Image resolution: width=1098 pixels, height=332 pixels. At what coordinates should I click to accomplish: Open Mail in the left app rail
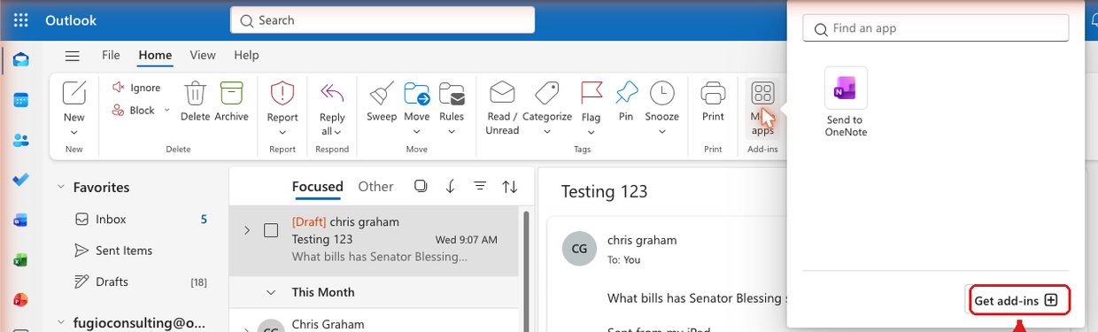pos(21,60)
